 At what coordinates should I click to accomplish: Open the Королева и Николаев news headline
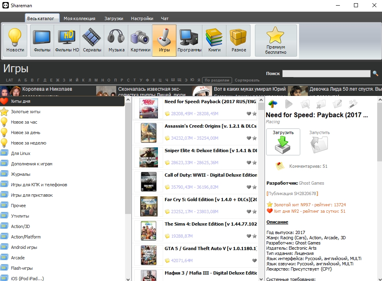tap(47, 89)
